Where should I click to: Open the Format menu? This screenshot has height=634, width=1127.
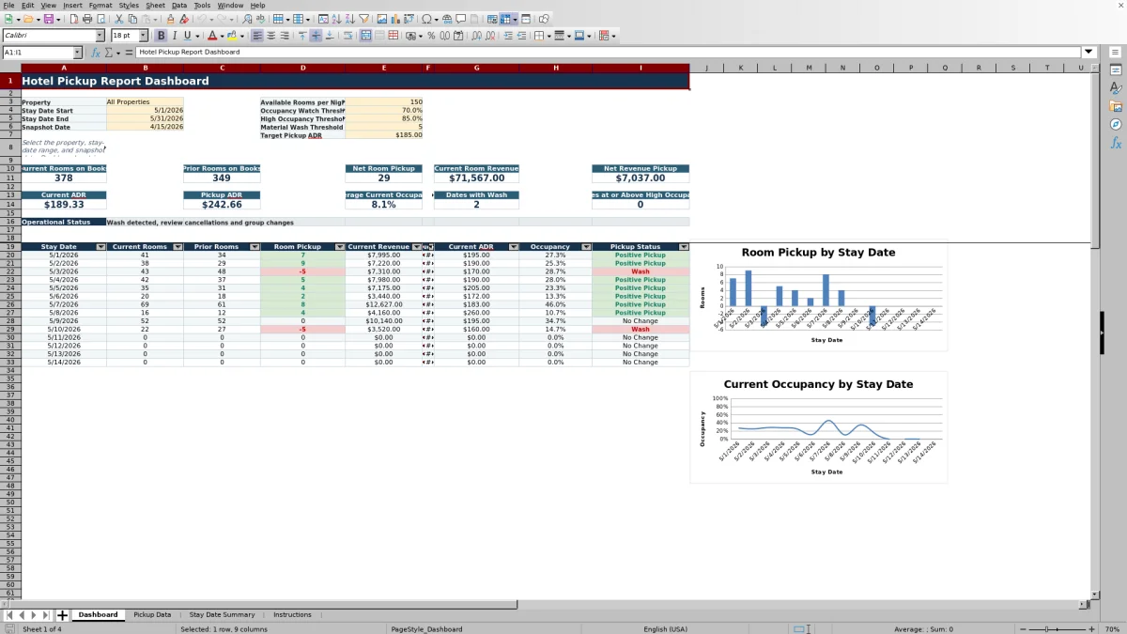(100, 5)
